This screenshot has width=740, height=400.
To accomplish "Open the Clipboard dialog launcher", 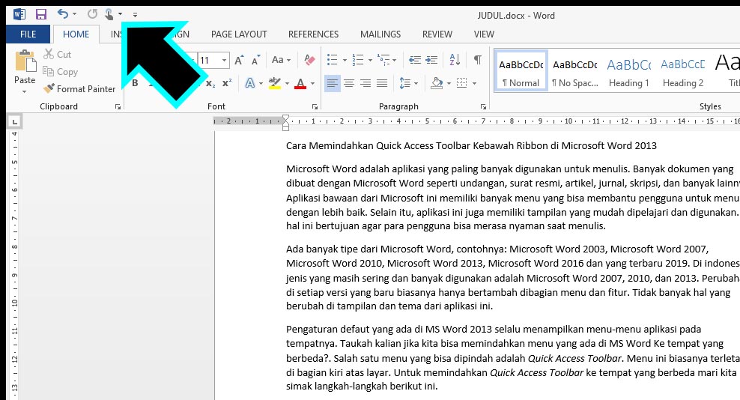I will pos(118,106).
